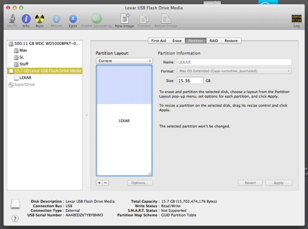This screenshot has width=308, height=229.
Task: Click the yellow minimize window button
Action: click(14, 8)
